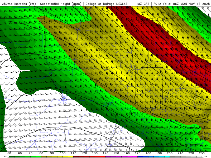The image size is (211, 158).
Task: Click the legend value 70
Action: pyautogui.click(x=31, y=153)
